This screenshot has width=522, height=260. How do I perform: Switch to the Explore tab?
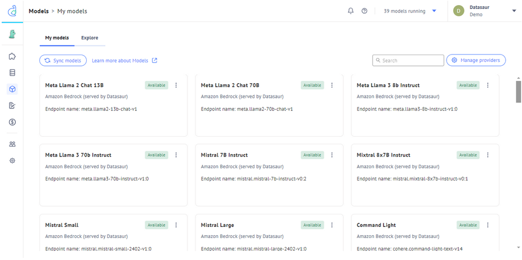click(x=90, y=38)
